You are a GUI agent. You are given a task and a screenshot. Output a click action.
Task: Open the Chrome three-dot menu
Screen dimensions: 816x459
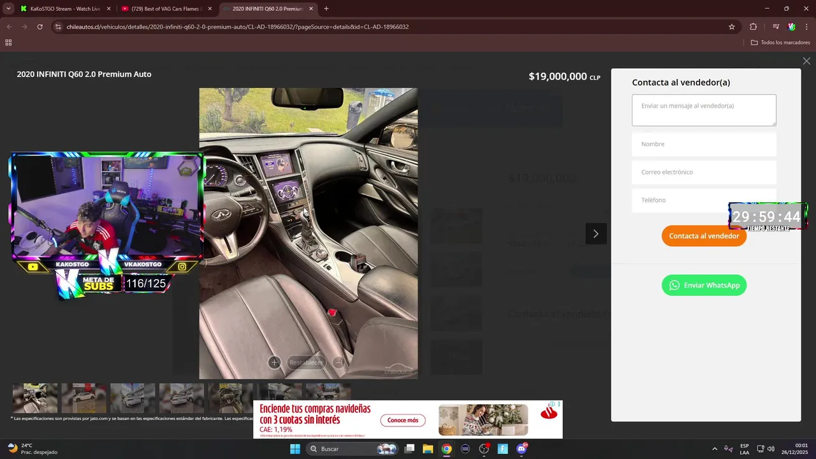tap(807, 27)
